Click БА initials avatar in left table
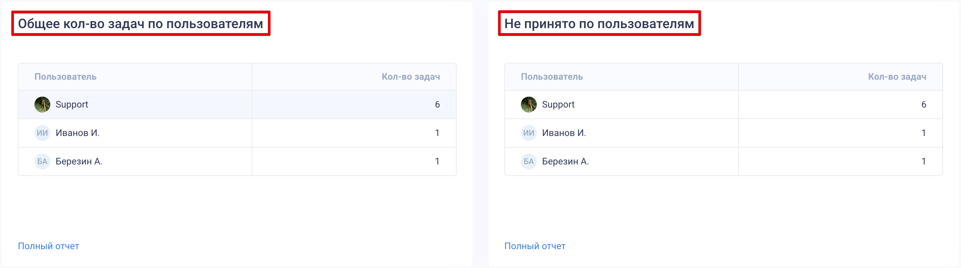961x268 pixels. click(42, 161)
